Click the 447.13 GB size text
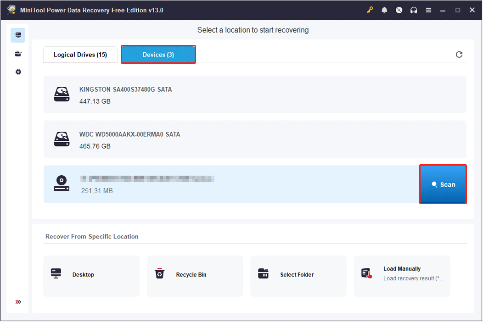483x322 pixels. click(95, 101)
